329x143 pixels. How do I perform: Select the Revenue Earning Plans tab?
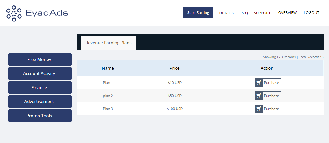click(x=108, y=43)
